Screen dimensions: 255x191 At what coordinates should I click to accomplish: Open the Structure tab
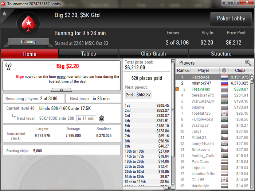221,54
